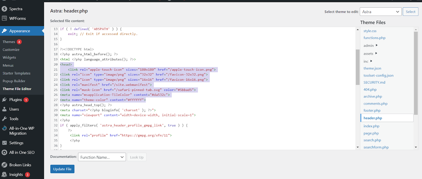Expand the admin folder
The height and width of the screenshot is (179, 422).
[x=371, y=45]
